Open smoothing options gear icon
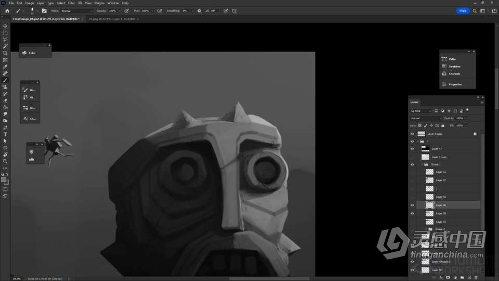This screenshot has width=499, height=281. point(199,11)
